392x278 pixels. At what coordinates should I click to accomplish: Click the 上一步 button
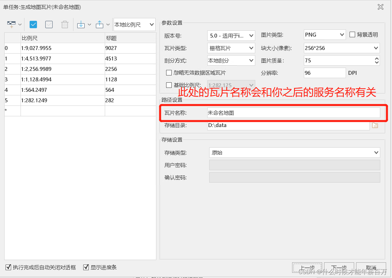point(306,267)
